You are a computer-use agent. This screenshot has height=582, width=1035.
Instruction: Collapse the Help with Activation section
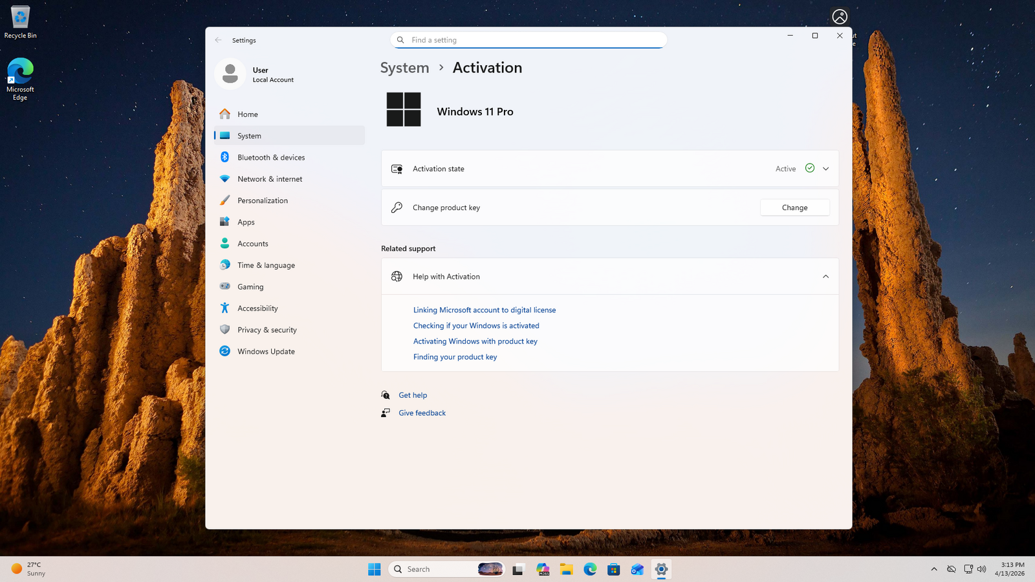tap(825, 277)
